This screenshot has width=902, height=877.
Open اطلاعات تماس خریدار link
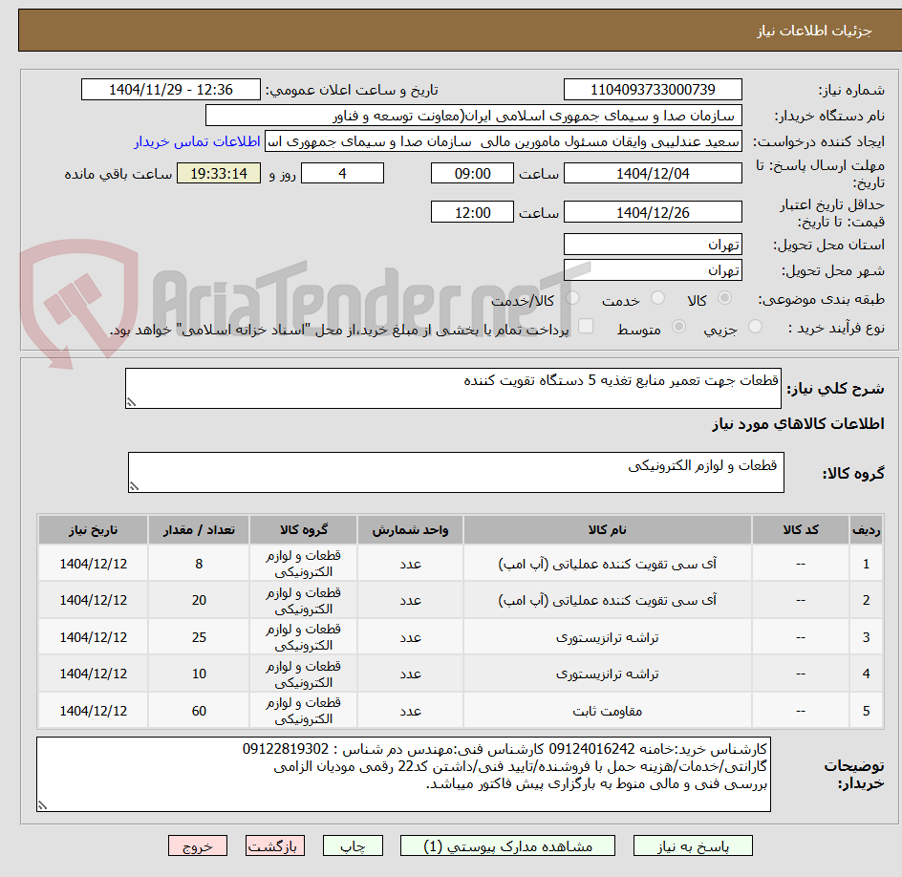coord(197,141)
